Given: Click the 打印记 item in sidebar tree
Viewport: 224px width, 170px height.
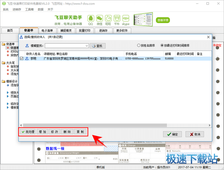Looking at the screenshot, I should click(15, 51).
